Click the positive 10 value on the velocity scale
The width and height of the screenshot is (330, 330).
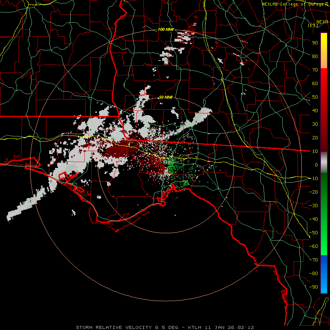pyautogui.click(x=315, y=151)
